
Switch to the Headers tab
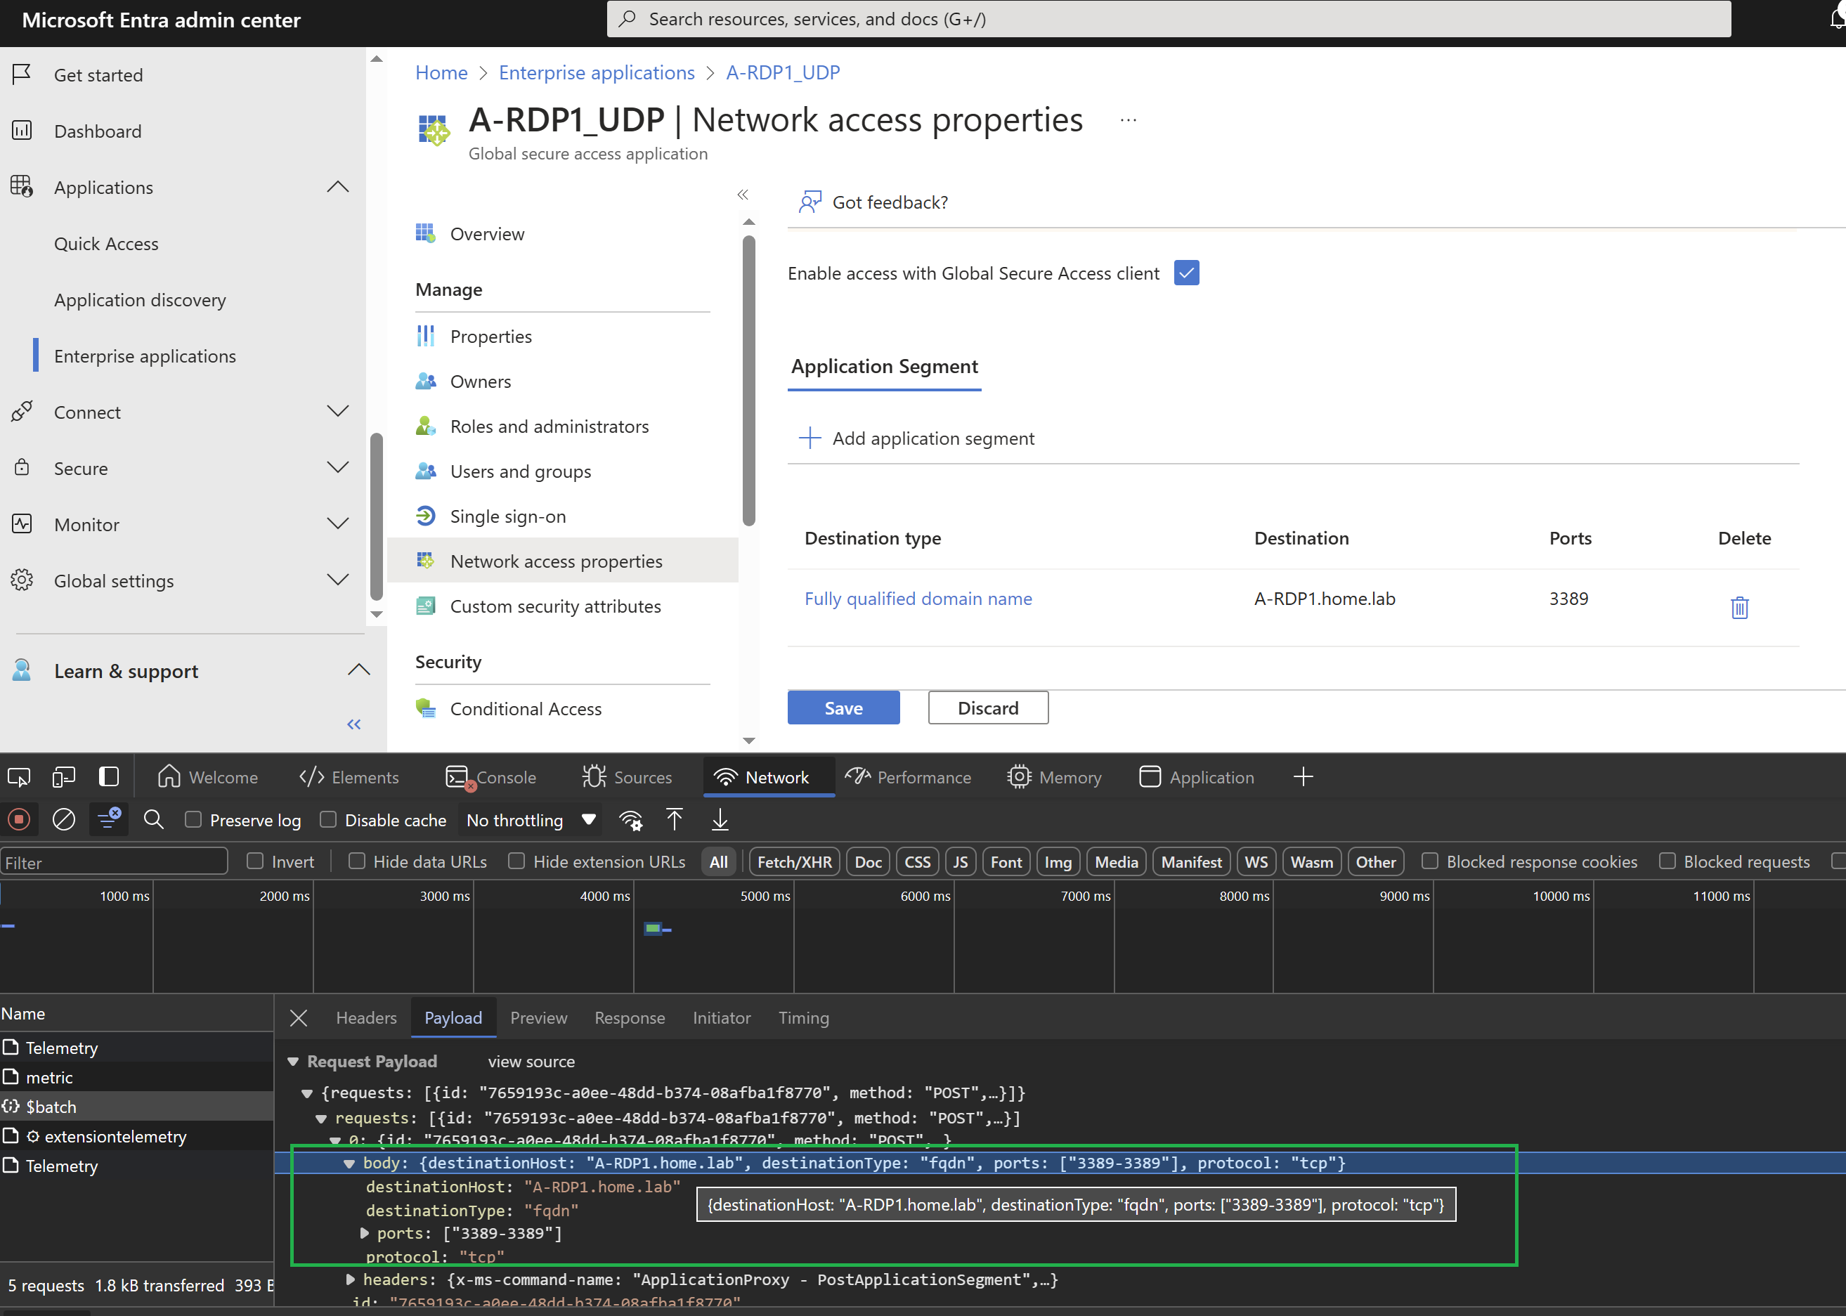pos(366,1018)
